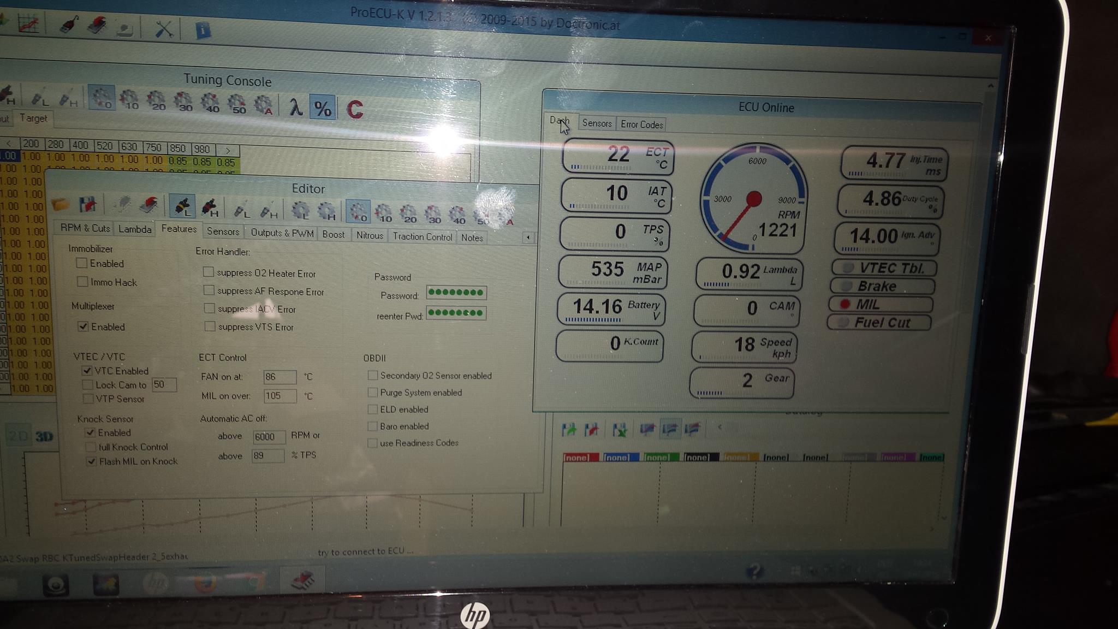Select the high cam injector H icon in Editor
This screenshot has width=1118, height=629.
210,207
